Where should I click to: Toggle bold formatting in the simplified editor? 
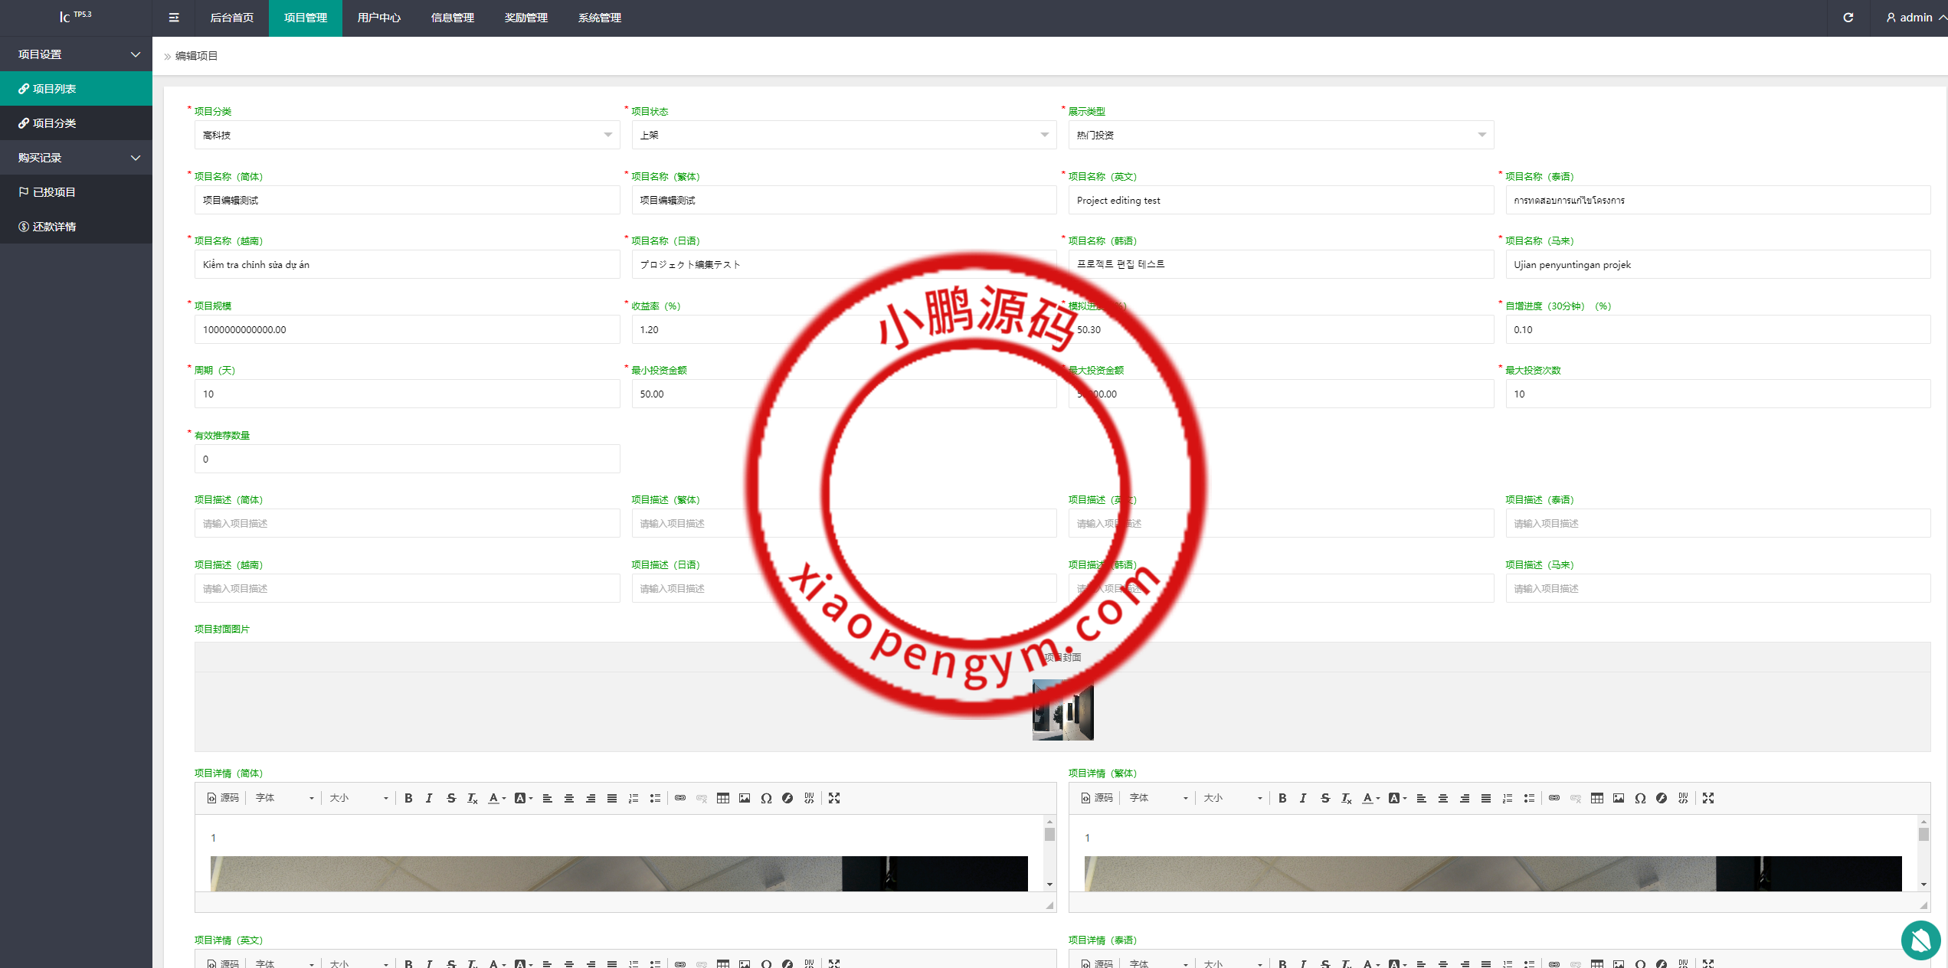coord(408,797)
